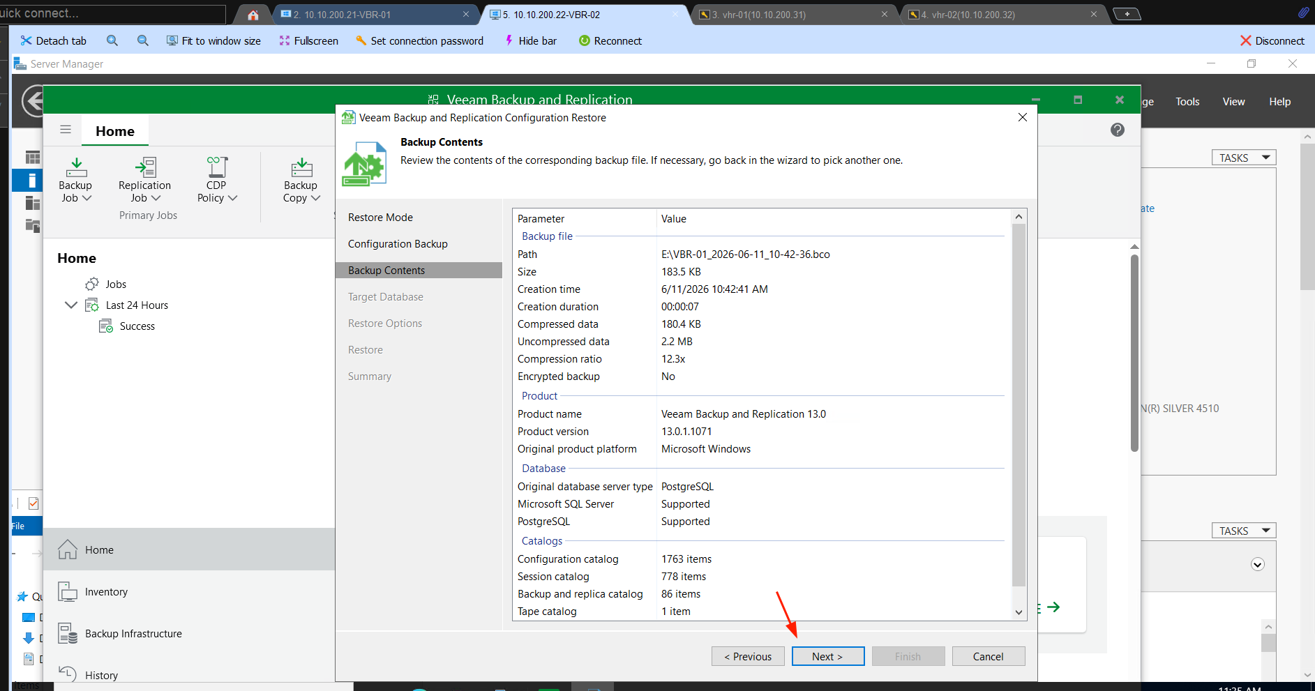Open the History view in Veeam
Screen dimensions: 1315x691
point(189,674)
